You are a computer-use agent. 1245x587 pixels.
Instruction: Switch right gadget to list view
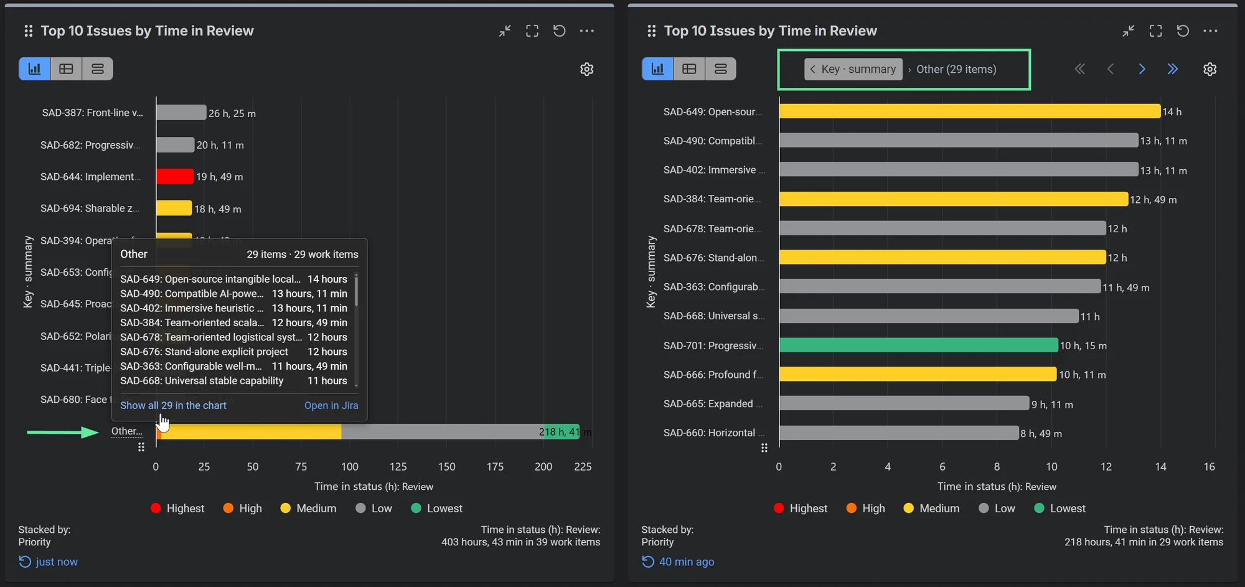click(x=721, y=69)
